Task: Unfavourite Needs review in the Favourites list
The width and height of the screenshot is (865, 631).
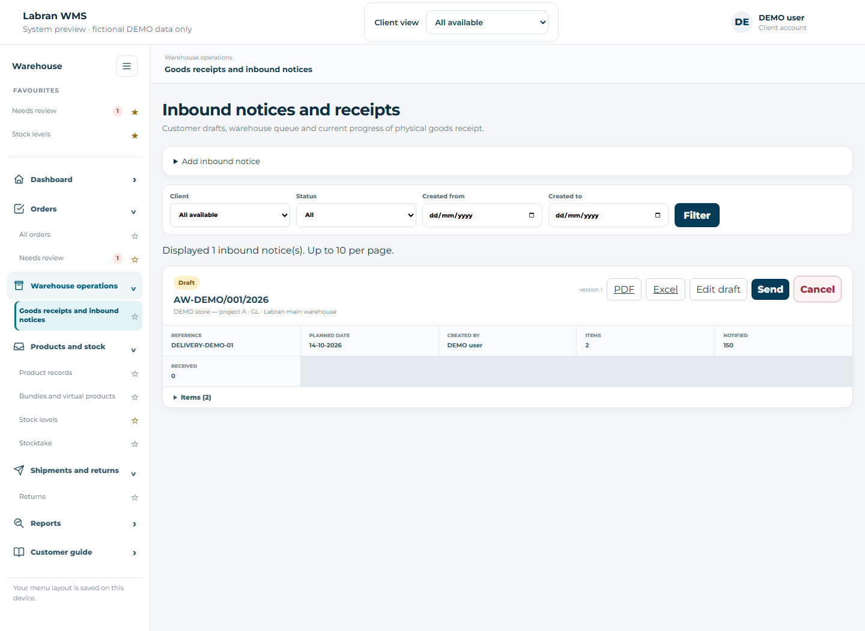Action: [x=135, y=112]
